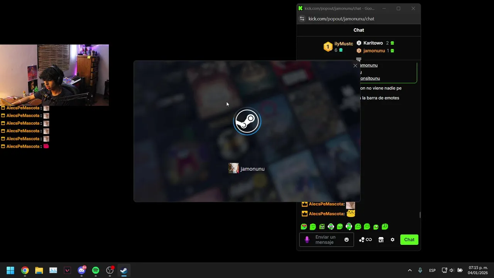Open the Valorant-style red icon in taskbar
494x278 pixels.
click(x=68, y=270)
